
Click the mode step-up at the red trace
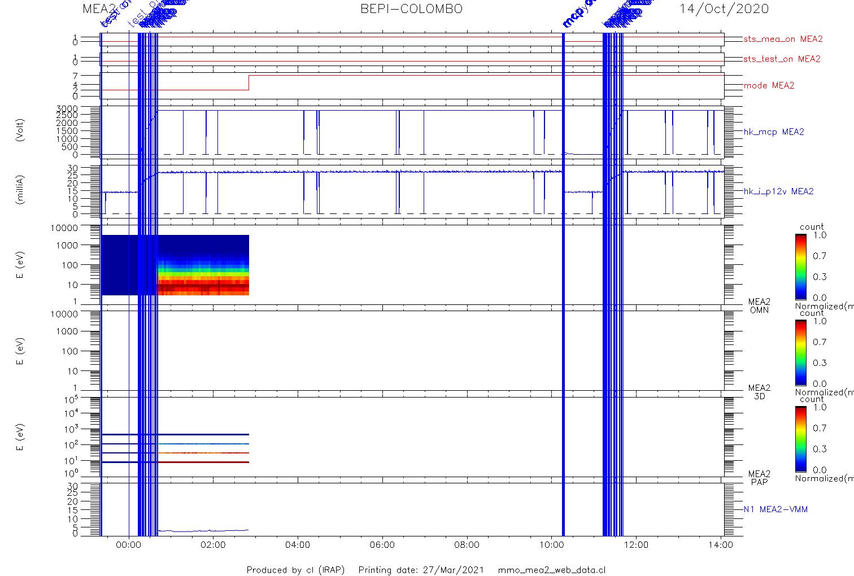coord(249,82)
